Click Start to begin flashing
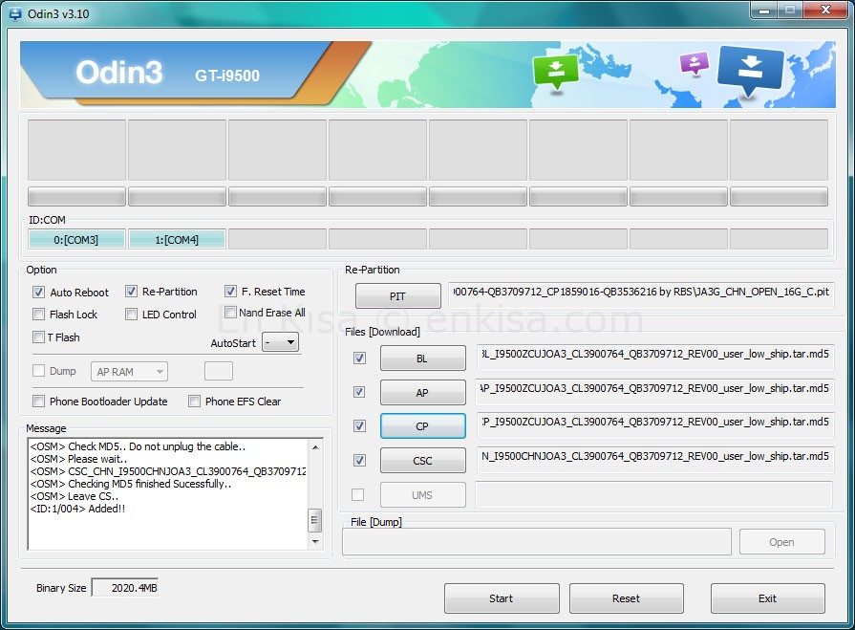Image resolution: width=855 pixels, height=630 pixels. (502, 598)
